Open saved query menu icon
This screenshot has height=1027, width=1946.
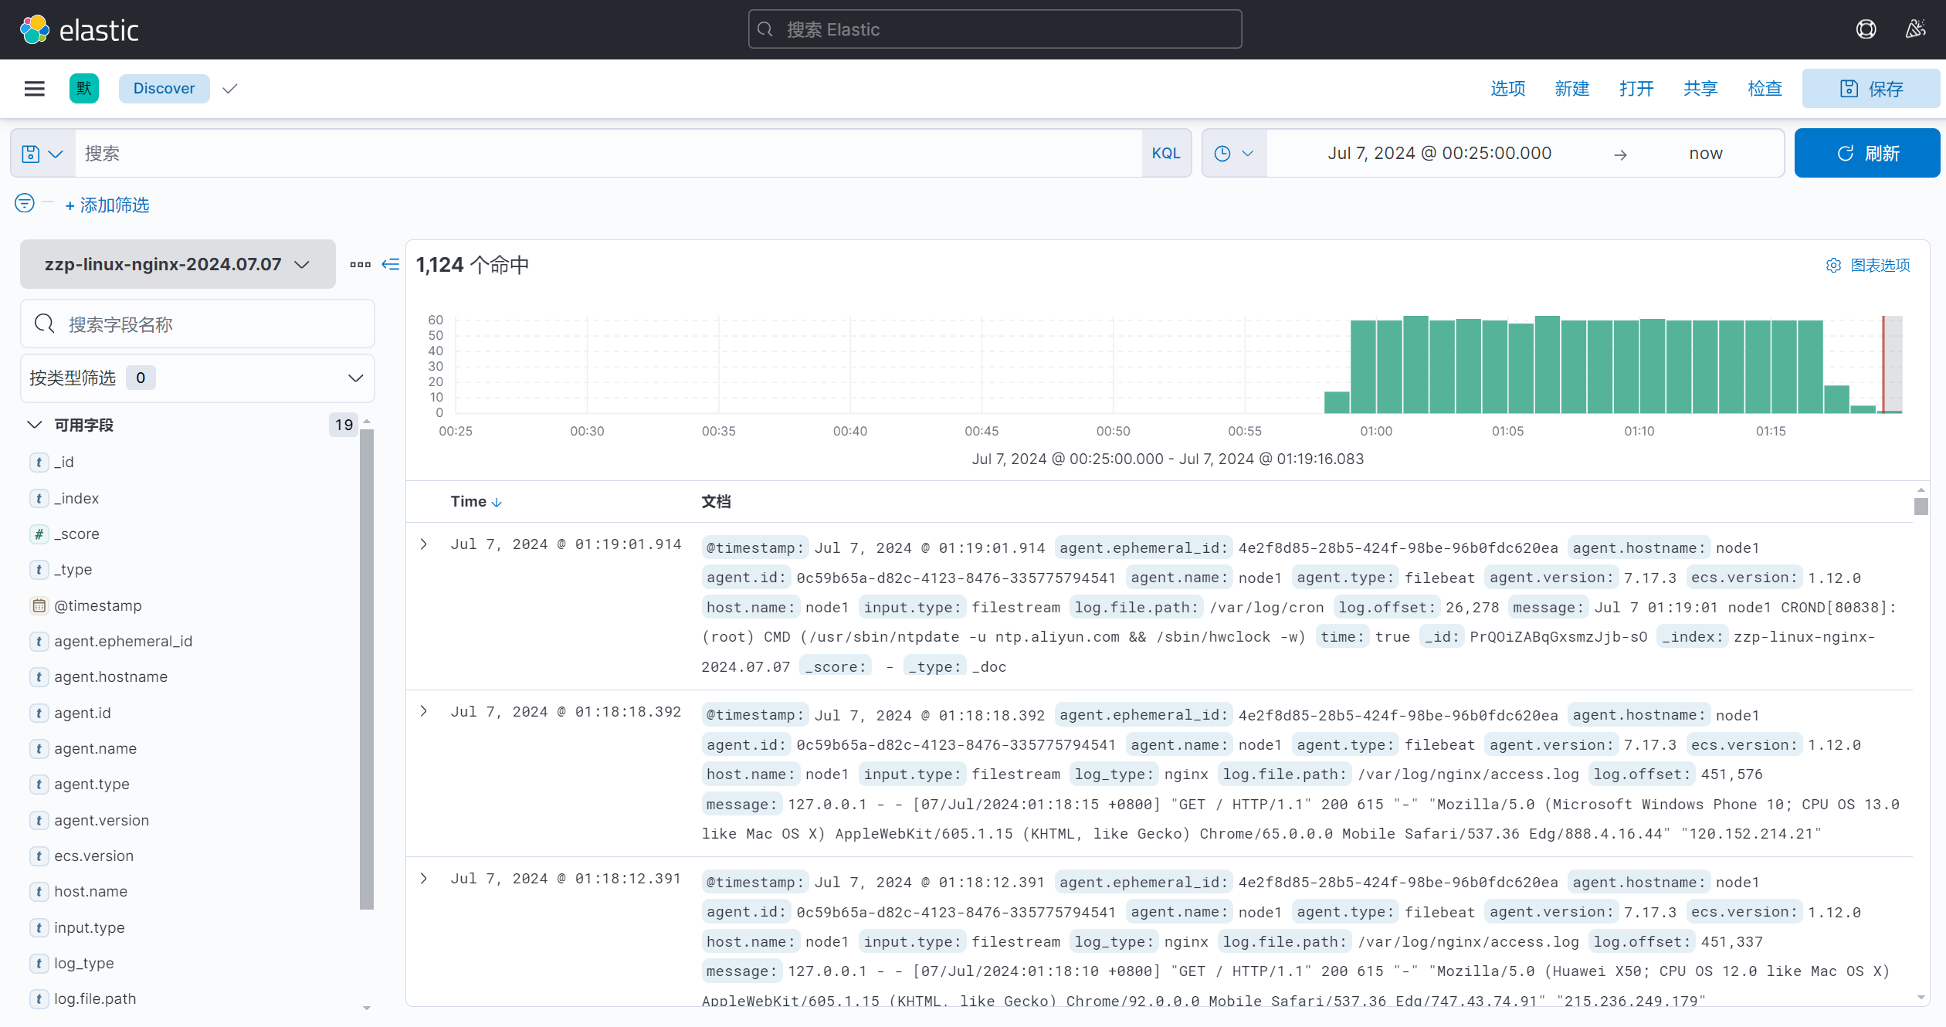[x=42, y=154]
